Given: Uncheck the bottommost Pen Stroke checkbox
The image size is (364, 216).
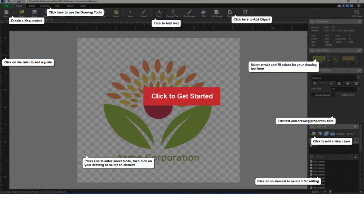Looking at the screenshot, I should 311,188.
